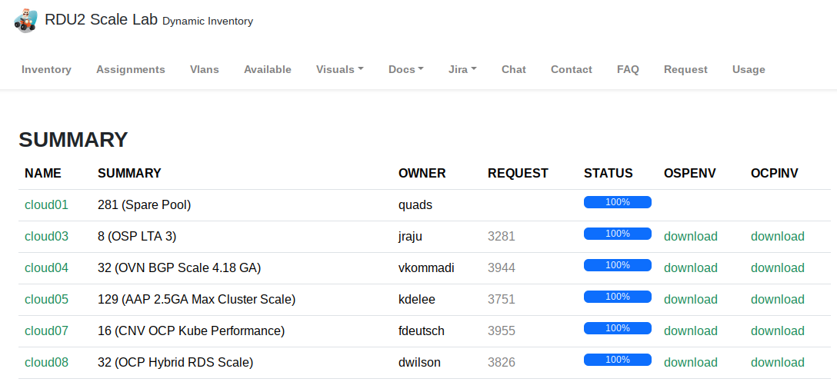Select Vlans in the navigation bar
837x382 pixels.
205,69
